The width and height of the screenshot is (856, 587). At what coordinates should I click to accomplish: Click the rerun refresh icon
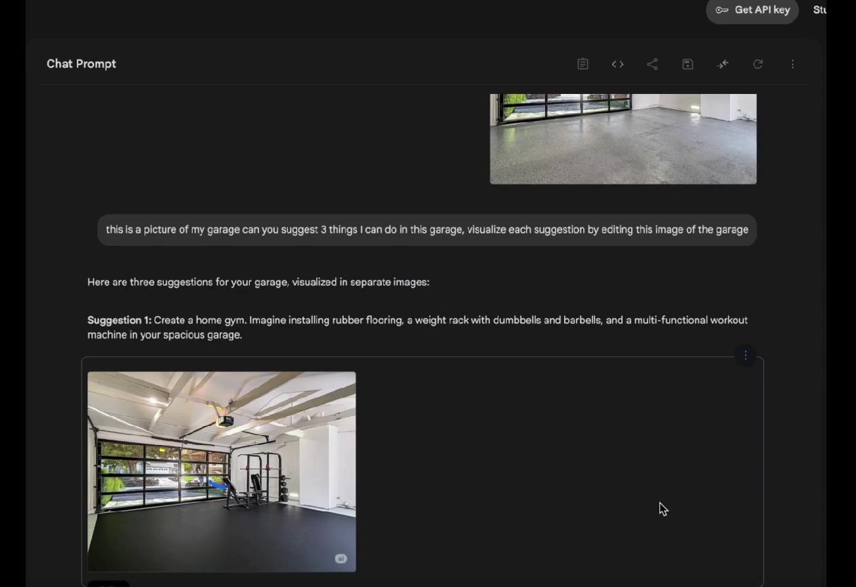(758, 64)
